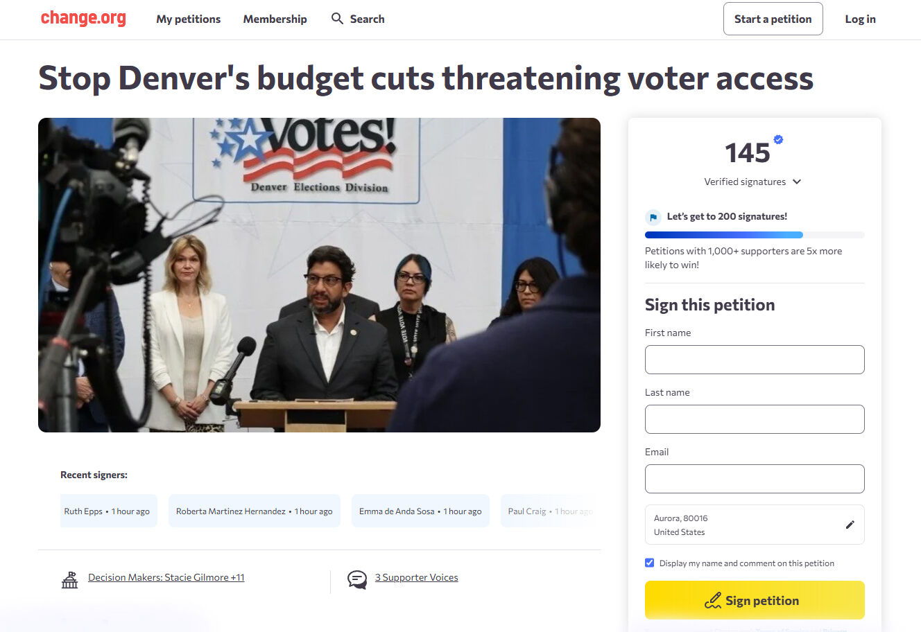Click the Log in link
This screenshot has width=921, height=632.
click(860, 19)
